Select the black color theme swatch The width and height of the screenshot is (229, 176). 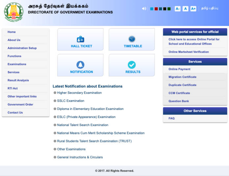165,9
